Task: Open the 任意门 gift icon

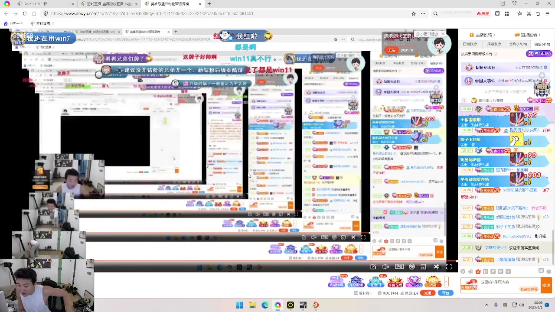Action: click(376, 282)
